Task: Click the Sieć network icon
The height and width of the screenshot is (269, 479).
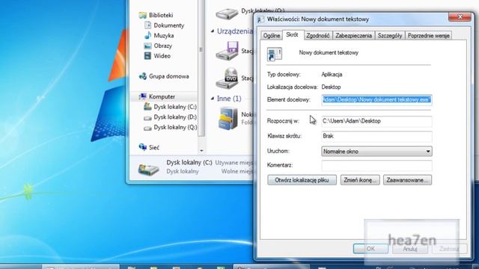Action: point(143,147)
